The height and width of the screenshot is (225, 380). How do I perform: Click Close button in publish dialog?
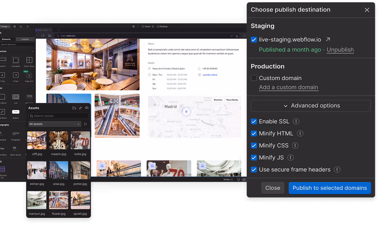(273, 188)
